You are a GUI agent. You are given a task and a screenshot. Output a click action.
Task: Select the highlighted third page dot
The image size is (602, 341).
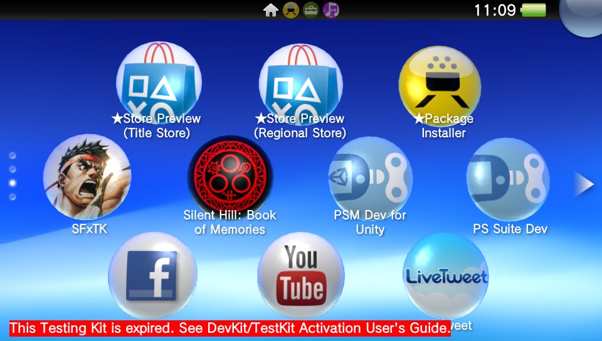pyautogui.click(x=13, y=183)
